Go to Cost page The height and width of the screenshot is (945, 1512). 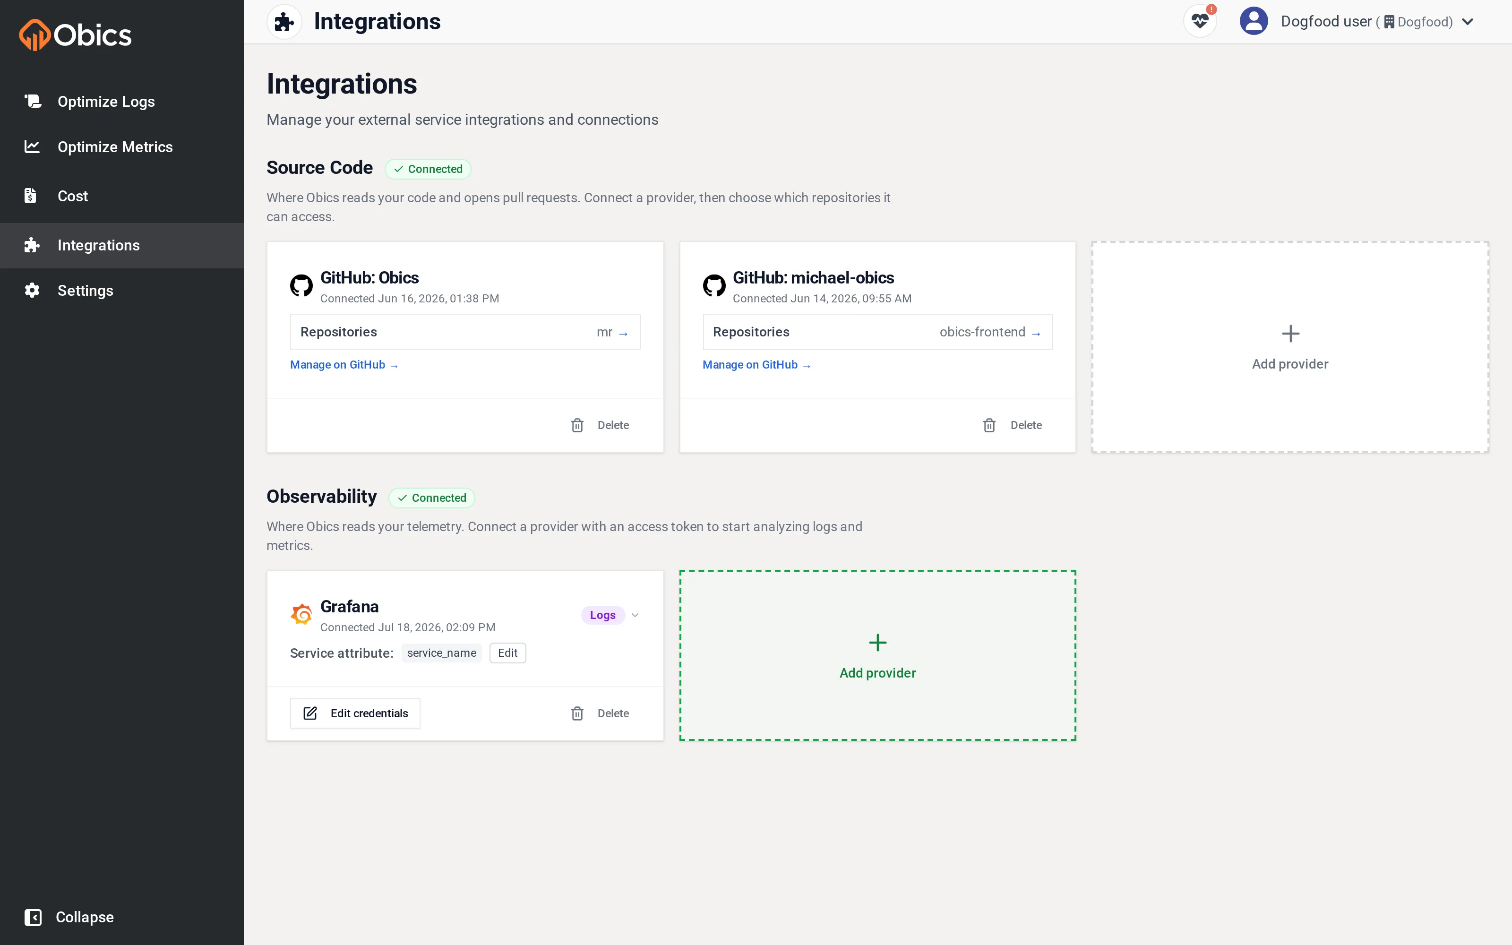tap(122, 196)
